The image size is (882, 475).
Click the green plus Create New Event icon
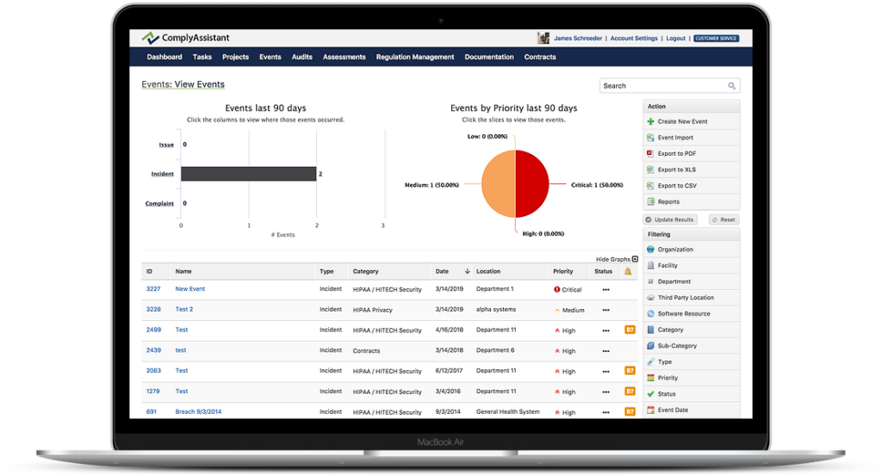tap(650, 122)
